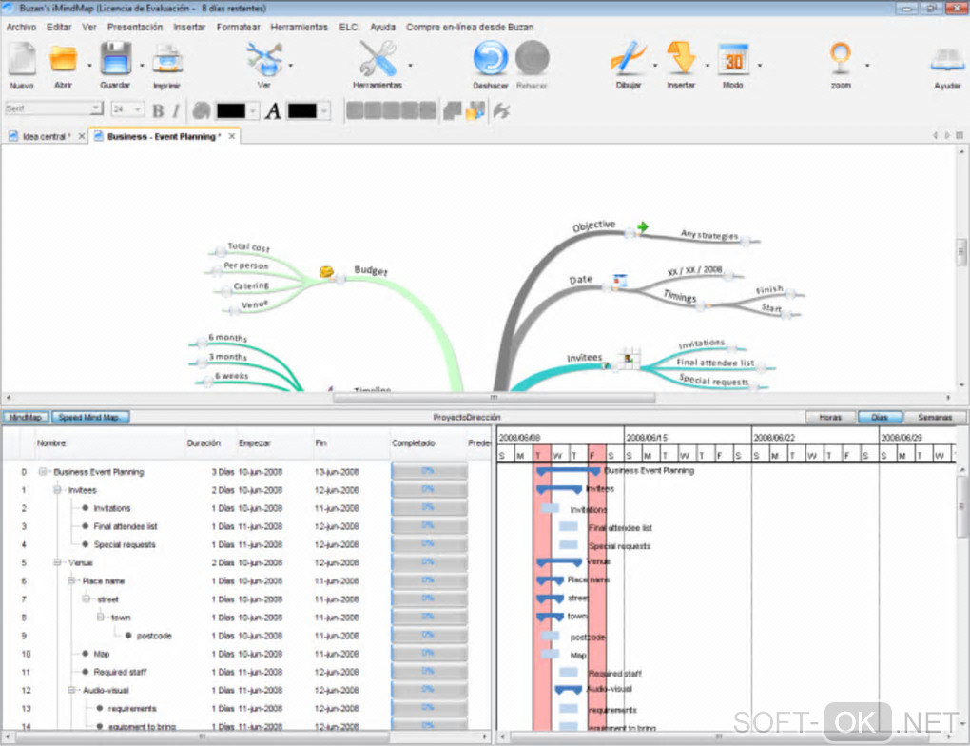The image size is (970, 746).
Task: Sort by the Nombre column header
Action: [x=51, y=443]
